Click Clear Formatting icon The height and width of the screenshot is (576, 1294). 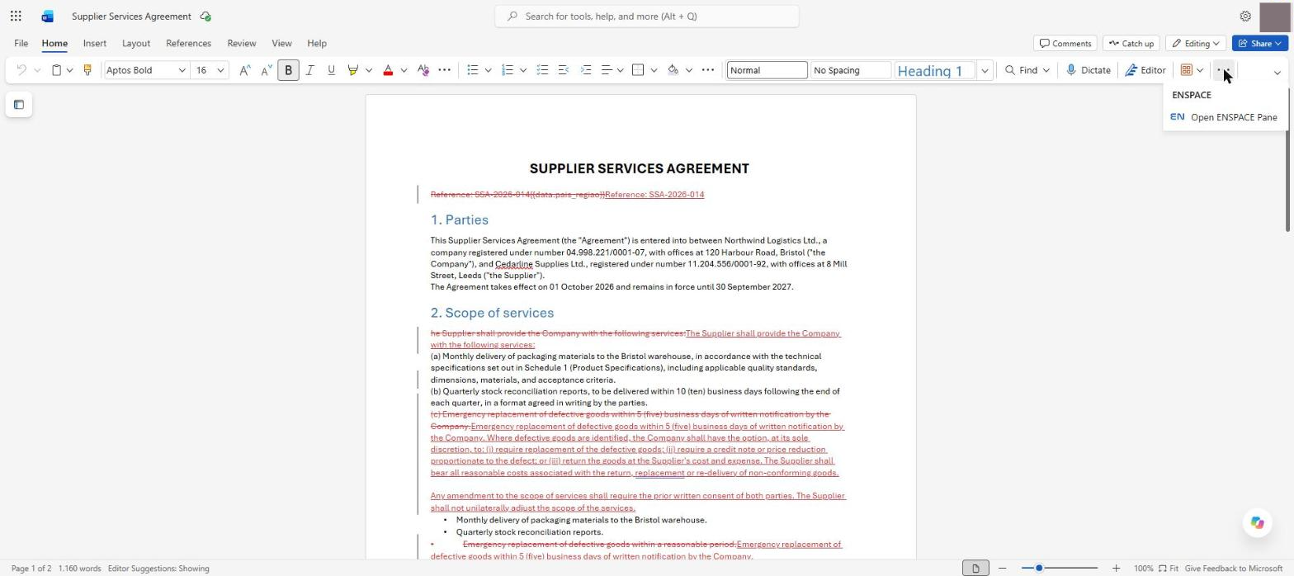point(423,70)
